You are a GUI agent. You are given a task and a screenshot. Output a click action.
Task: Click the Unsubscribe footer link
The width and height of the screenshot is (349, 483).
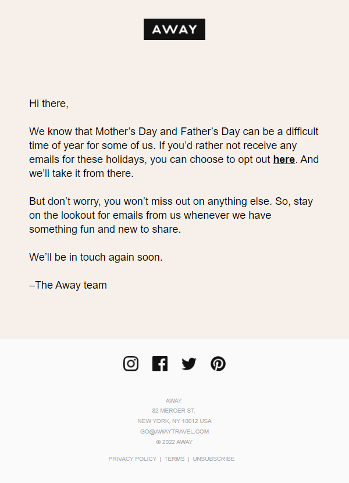[x=213, y=459]
